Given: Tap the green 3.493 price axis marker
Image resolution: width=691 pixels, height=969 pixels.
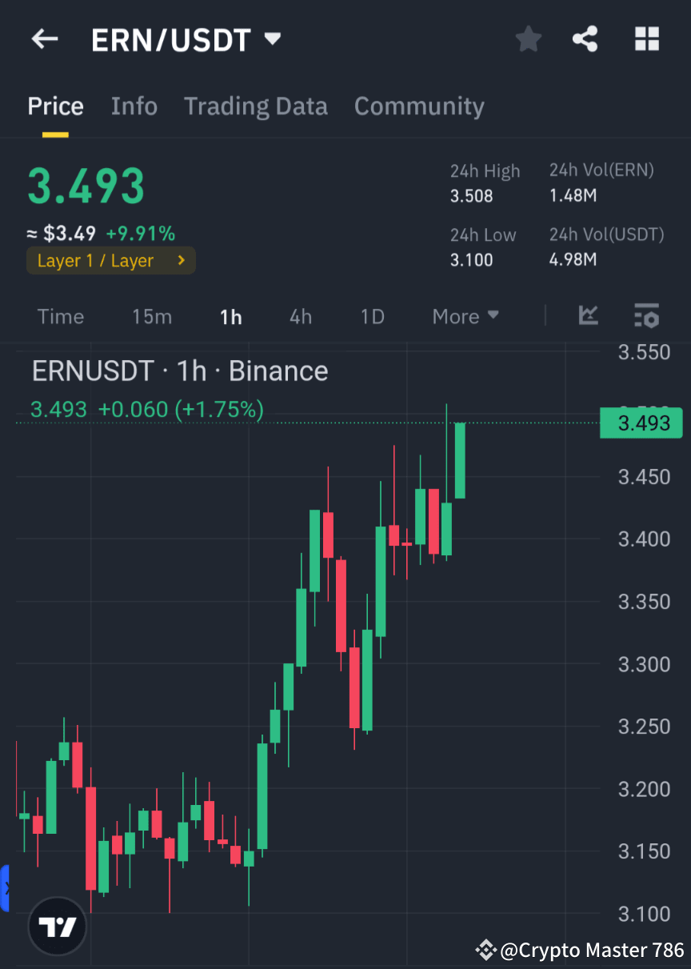Looking at the screenshot, I should coord(641,423).
